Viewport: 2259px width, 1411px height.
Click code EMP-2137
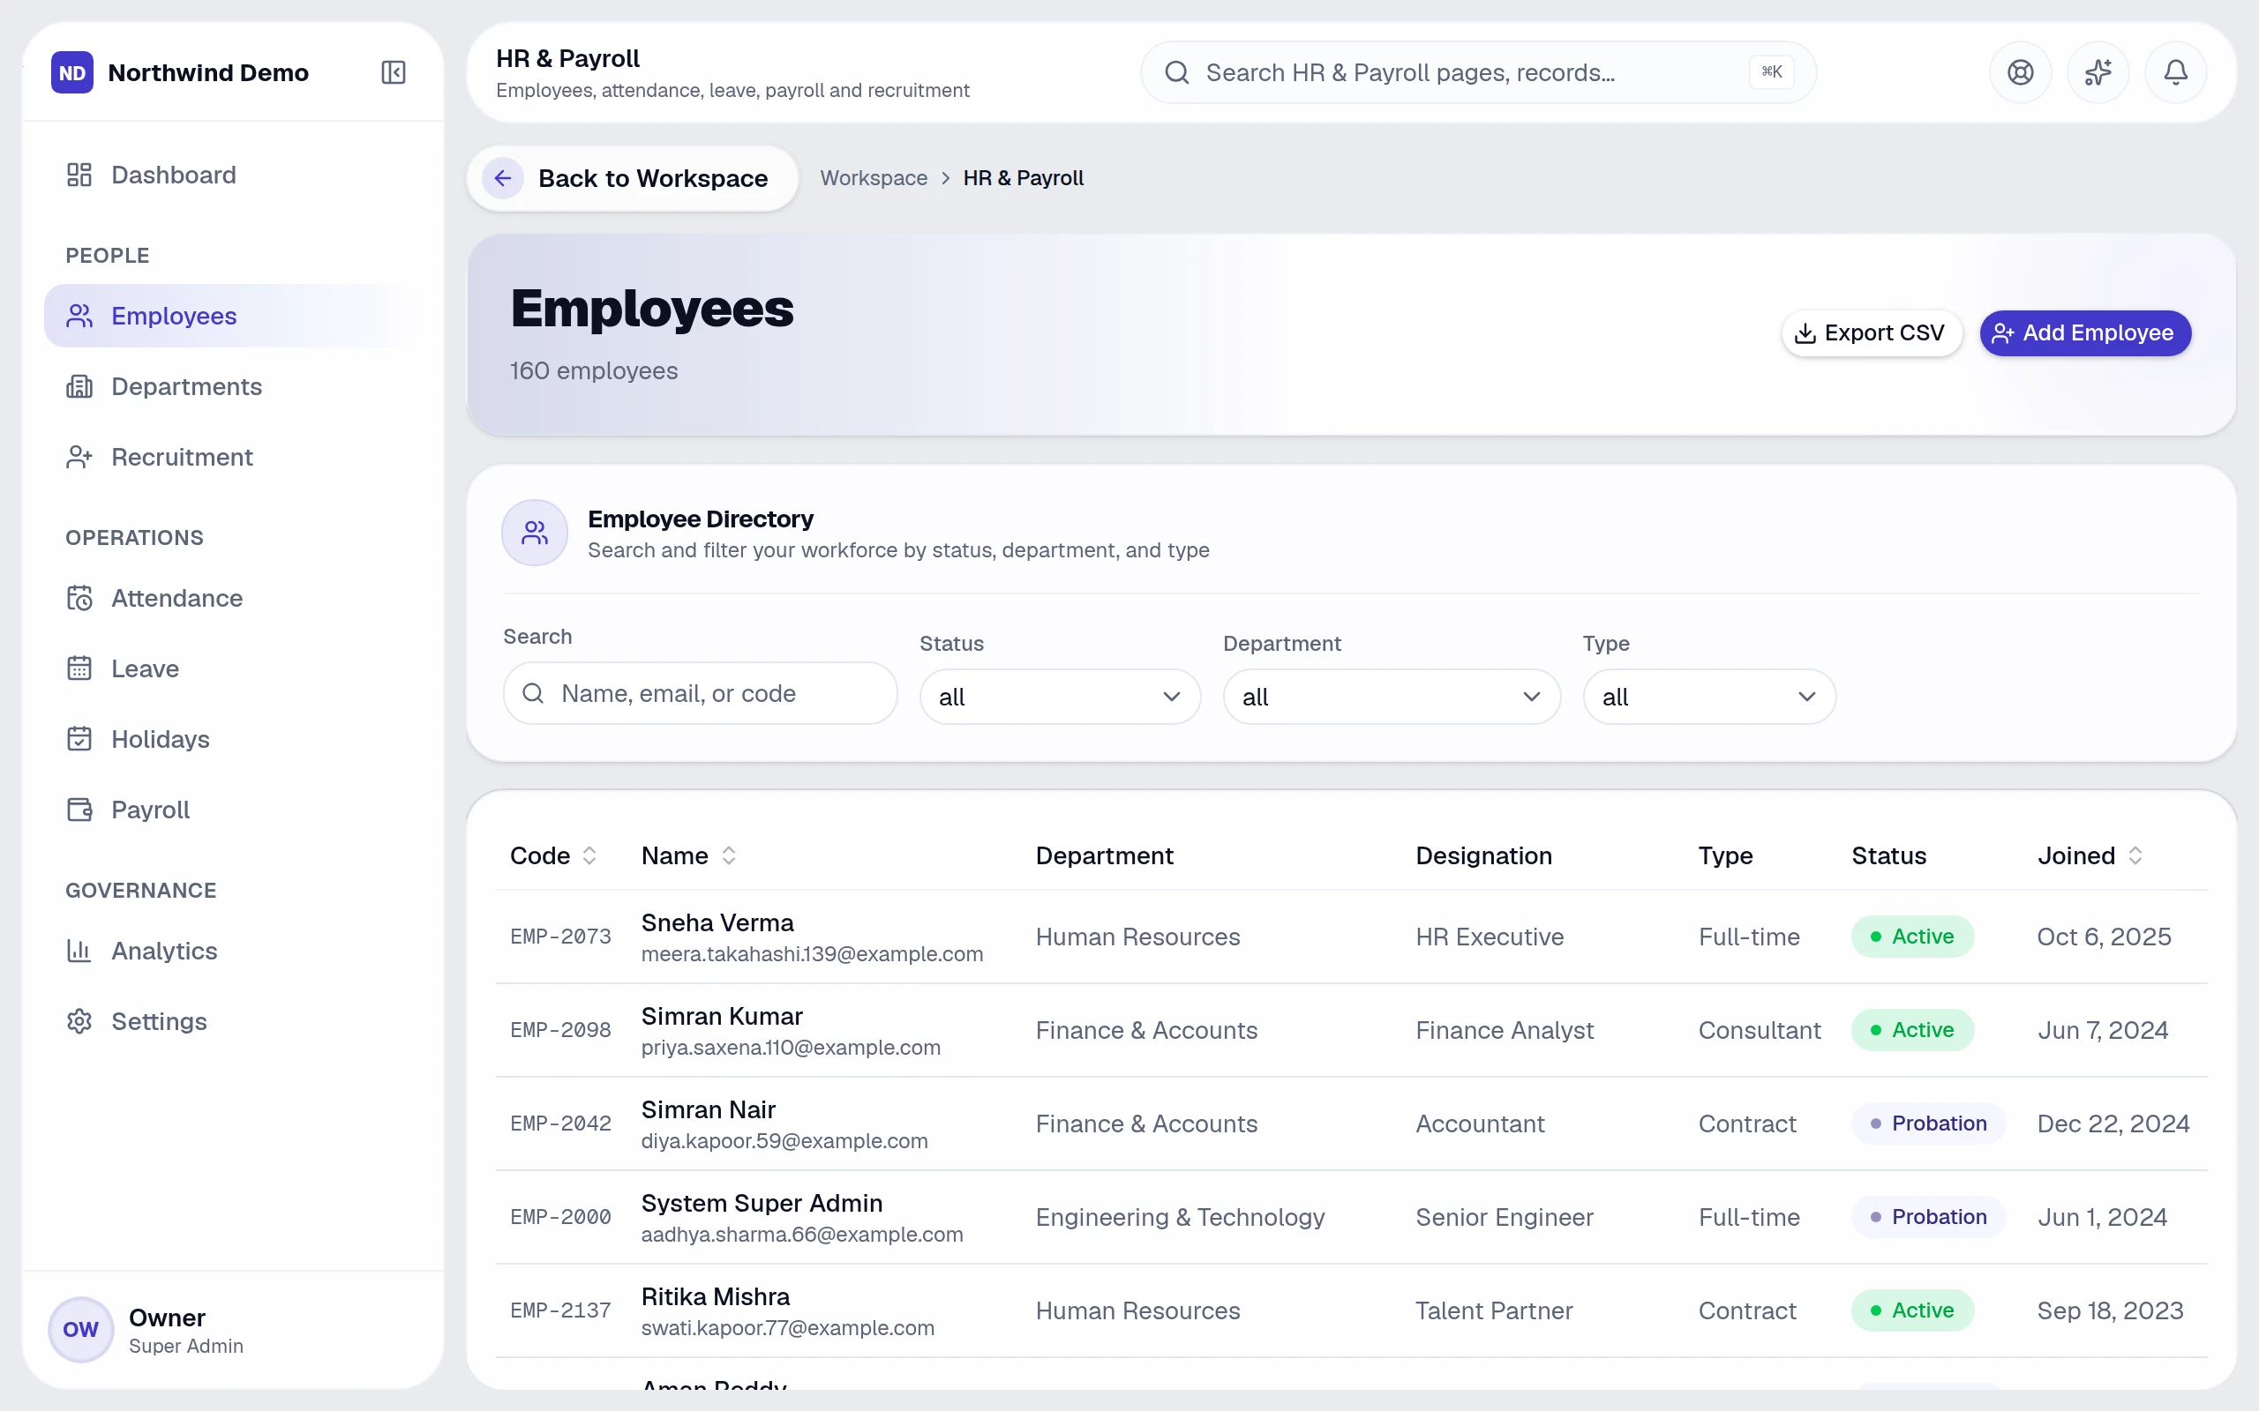560,1310
